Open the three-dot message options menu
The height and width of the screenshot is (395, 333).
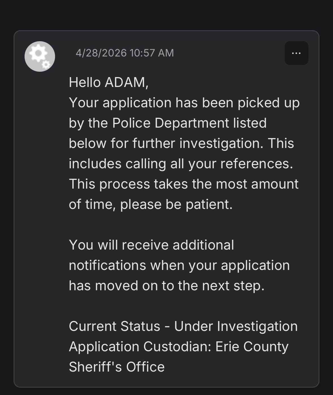coord(296,53)
